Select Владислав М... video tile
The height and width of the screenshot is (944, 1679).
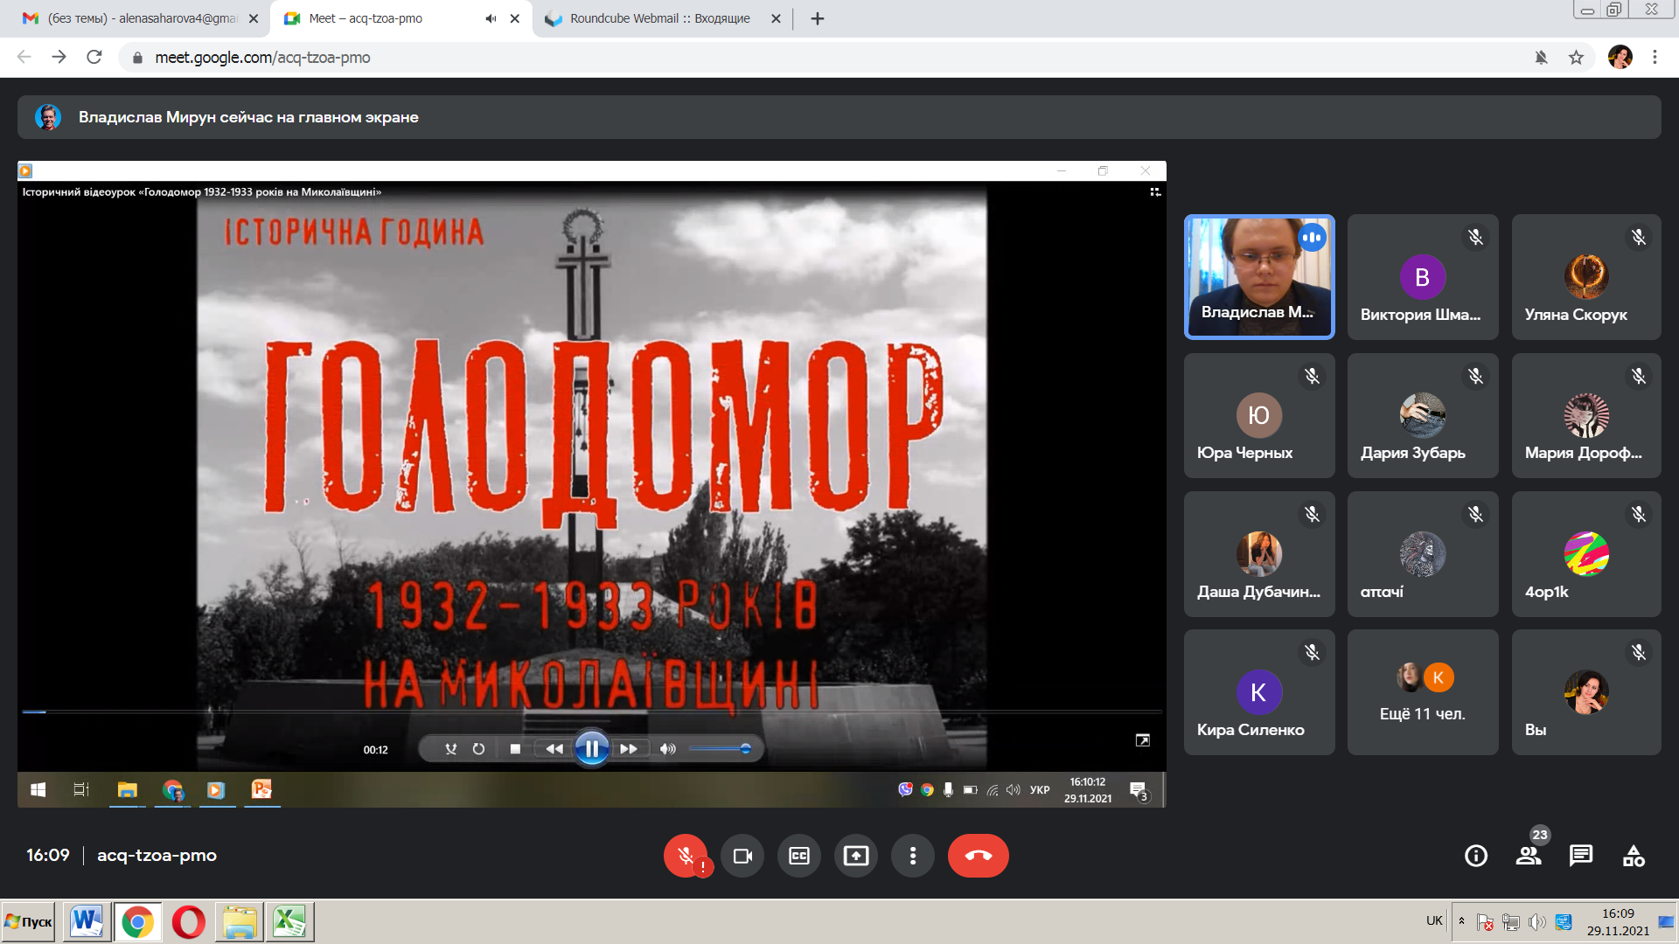pyautogui.click(x=1259, y=276)
